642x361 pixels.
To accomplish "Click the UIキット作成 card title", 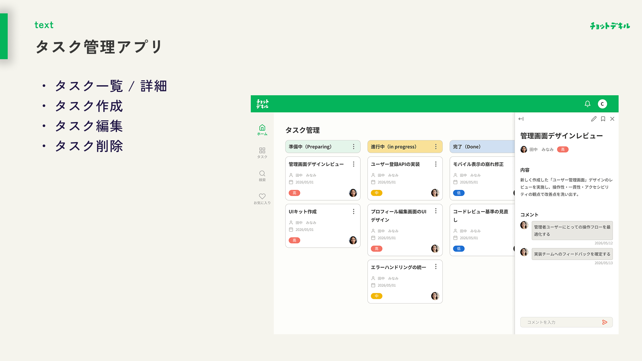I will pyautogui.click(x=303, y=212).
